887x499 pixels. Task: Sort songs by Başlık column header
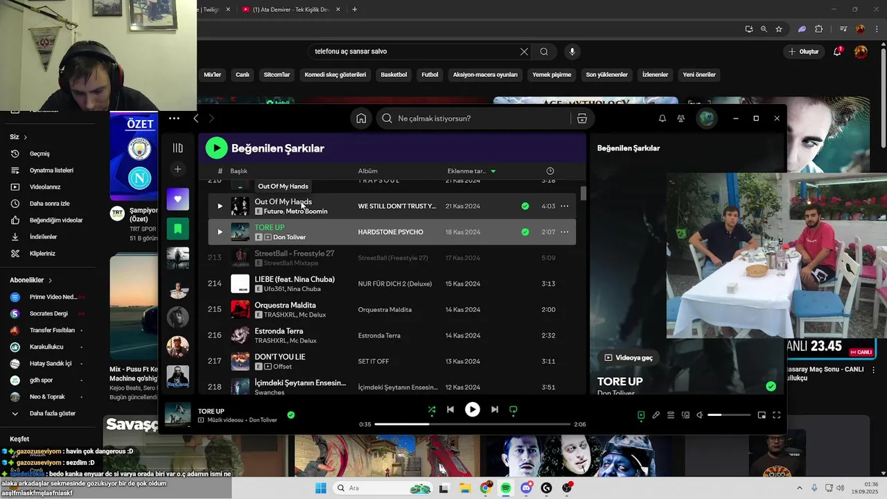tap(238, 171)
